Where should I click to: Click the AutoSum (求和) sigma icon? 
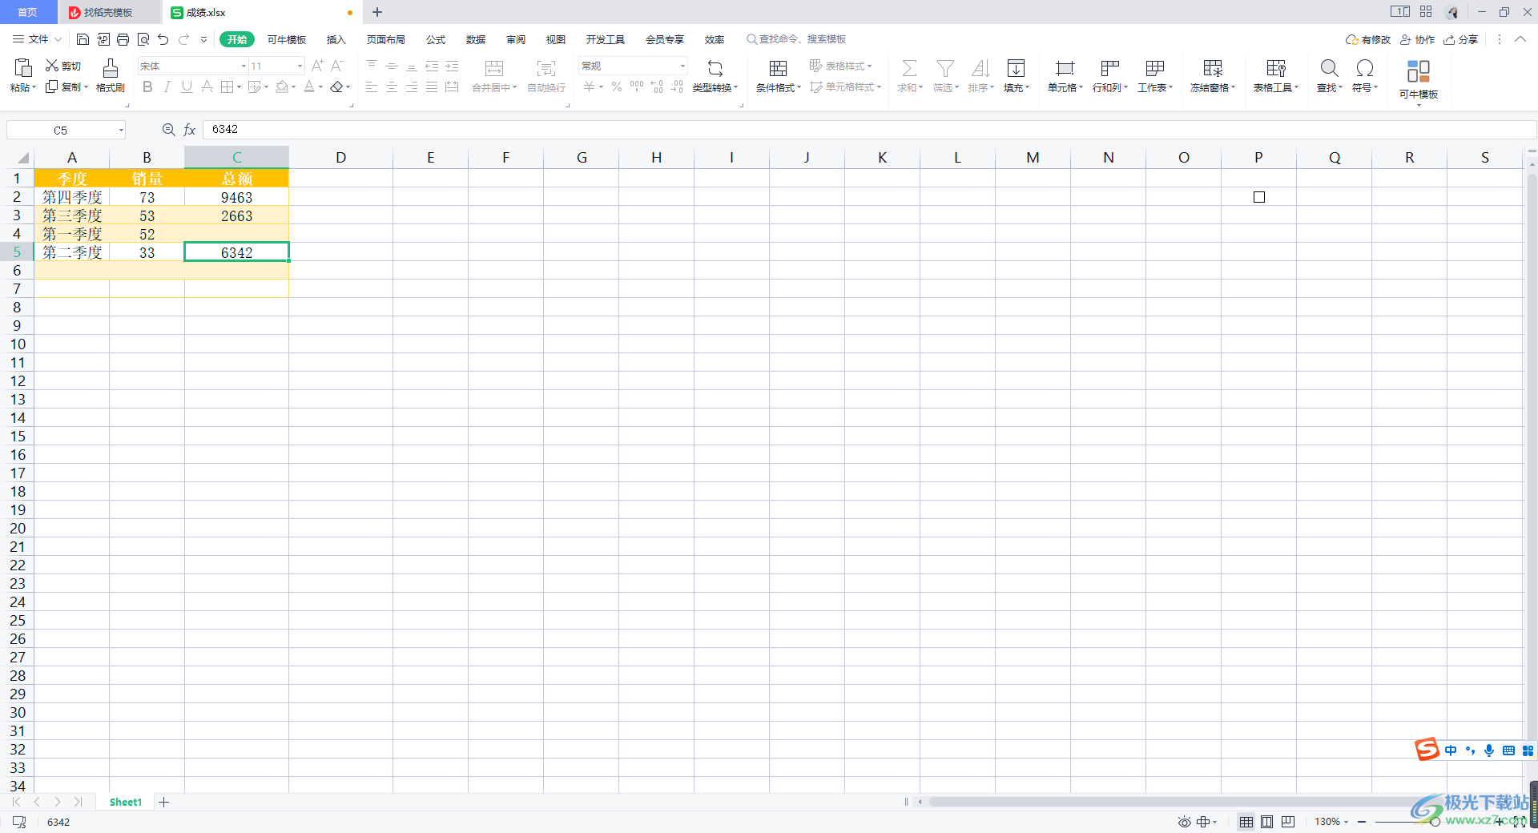(x=909, y=68)
